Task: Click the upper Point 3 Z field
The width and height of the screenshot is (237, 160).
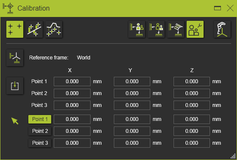Action: tap(192, 105)
